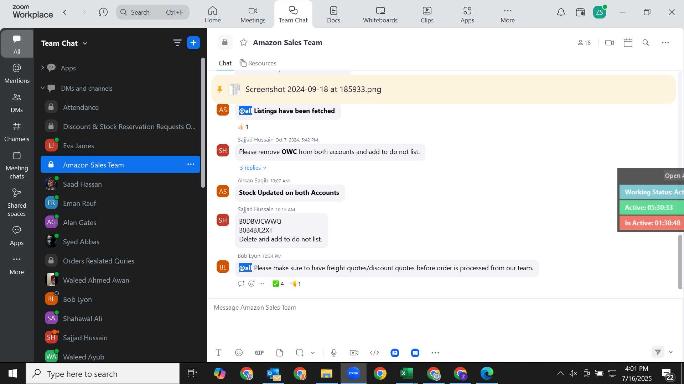The image size is (684, 384).
Task: Open the All chats sidebar view
Action: [x=17, y=44]
